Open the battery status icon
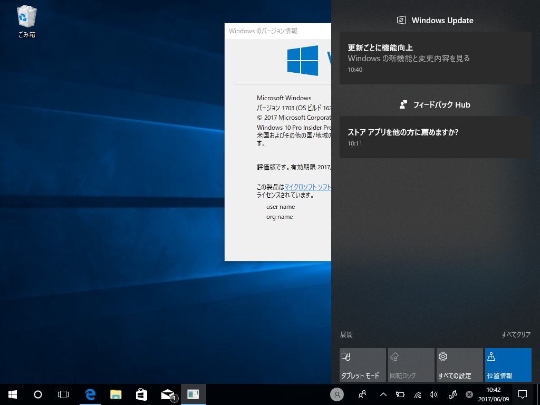This screenshot has height=405, width=540. coord(399,394)
